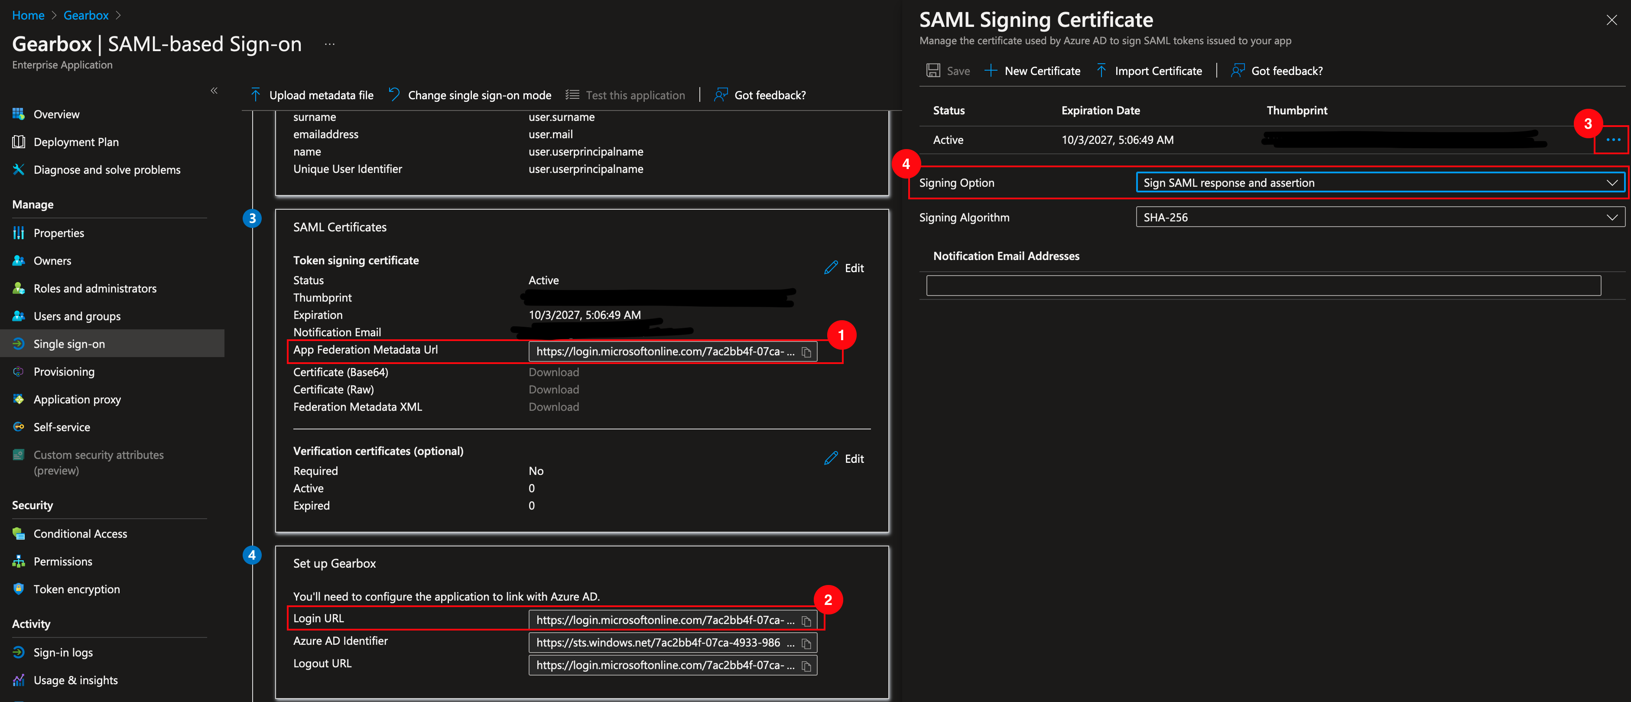Copy the Logout URL
The image size is (1631, 702).
pyautogui.click(x=806, y=666)
